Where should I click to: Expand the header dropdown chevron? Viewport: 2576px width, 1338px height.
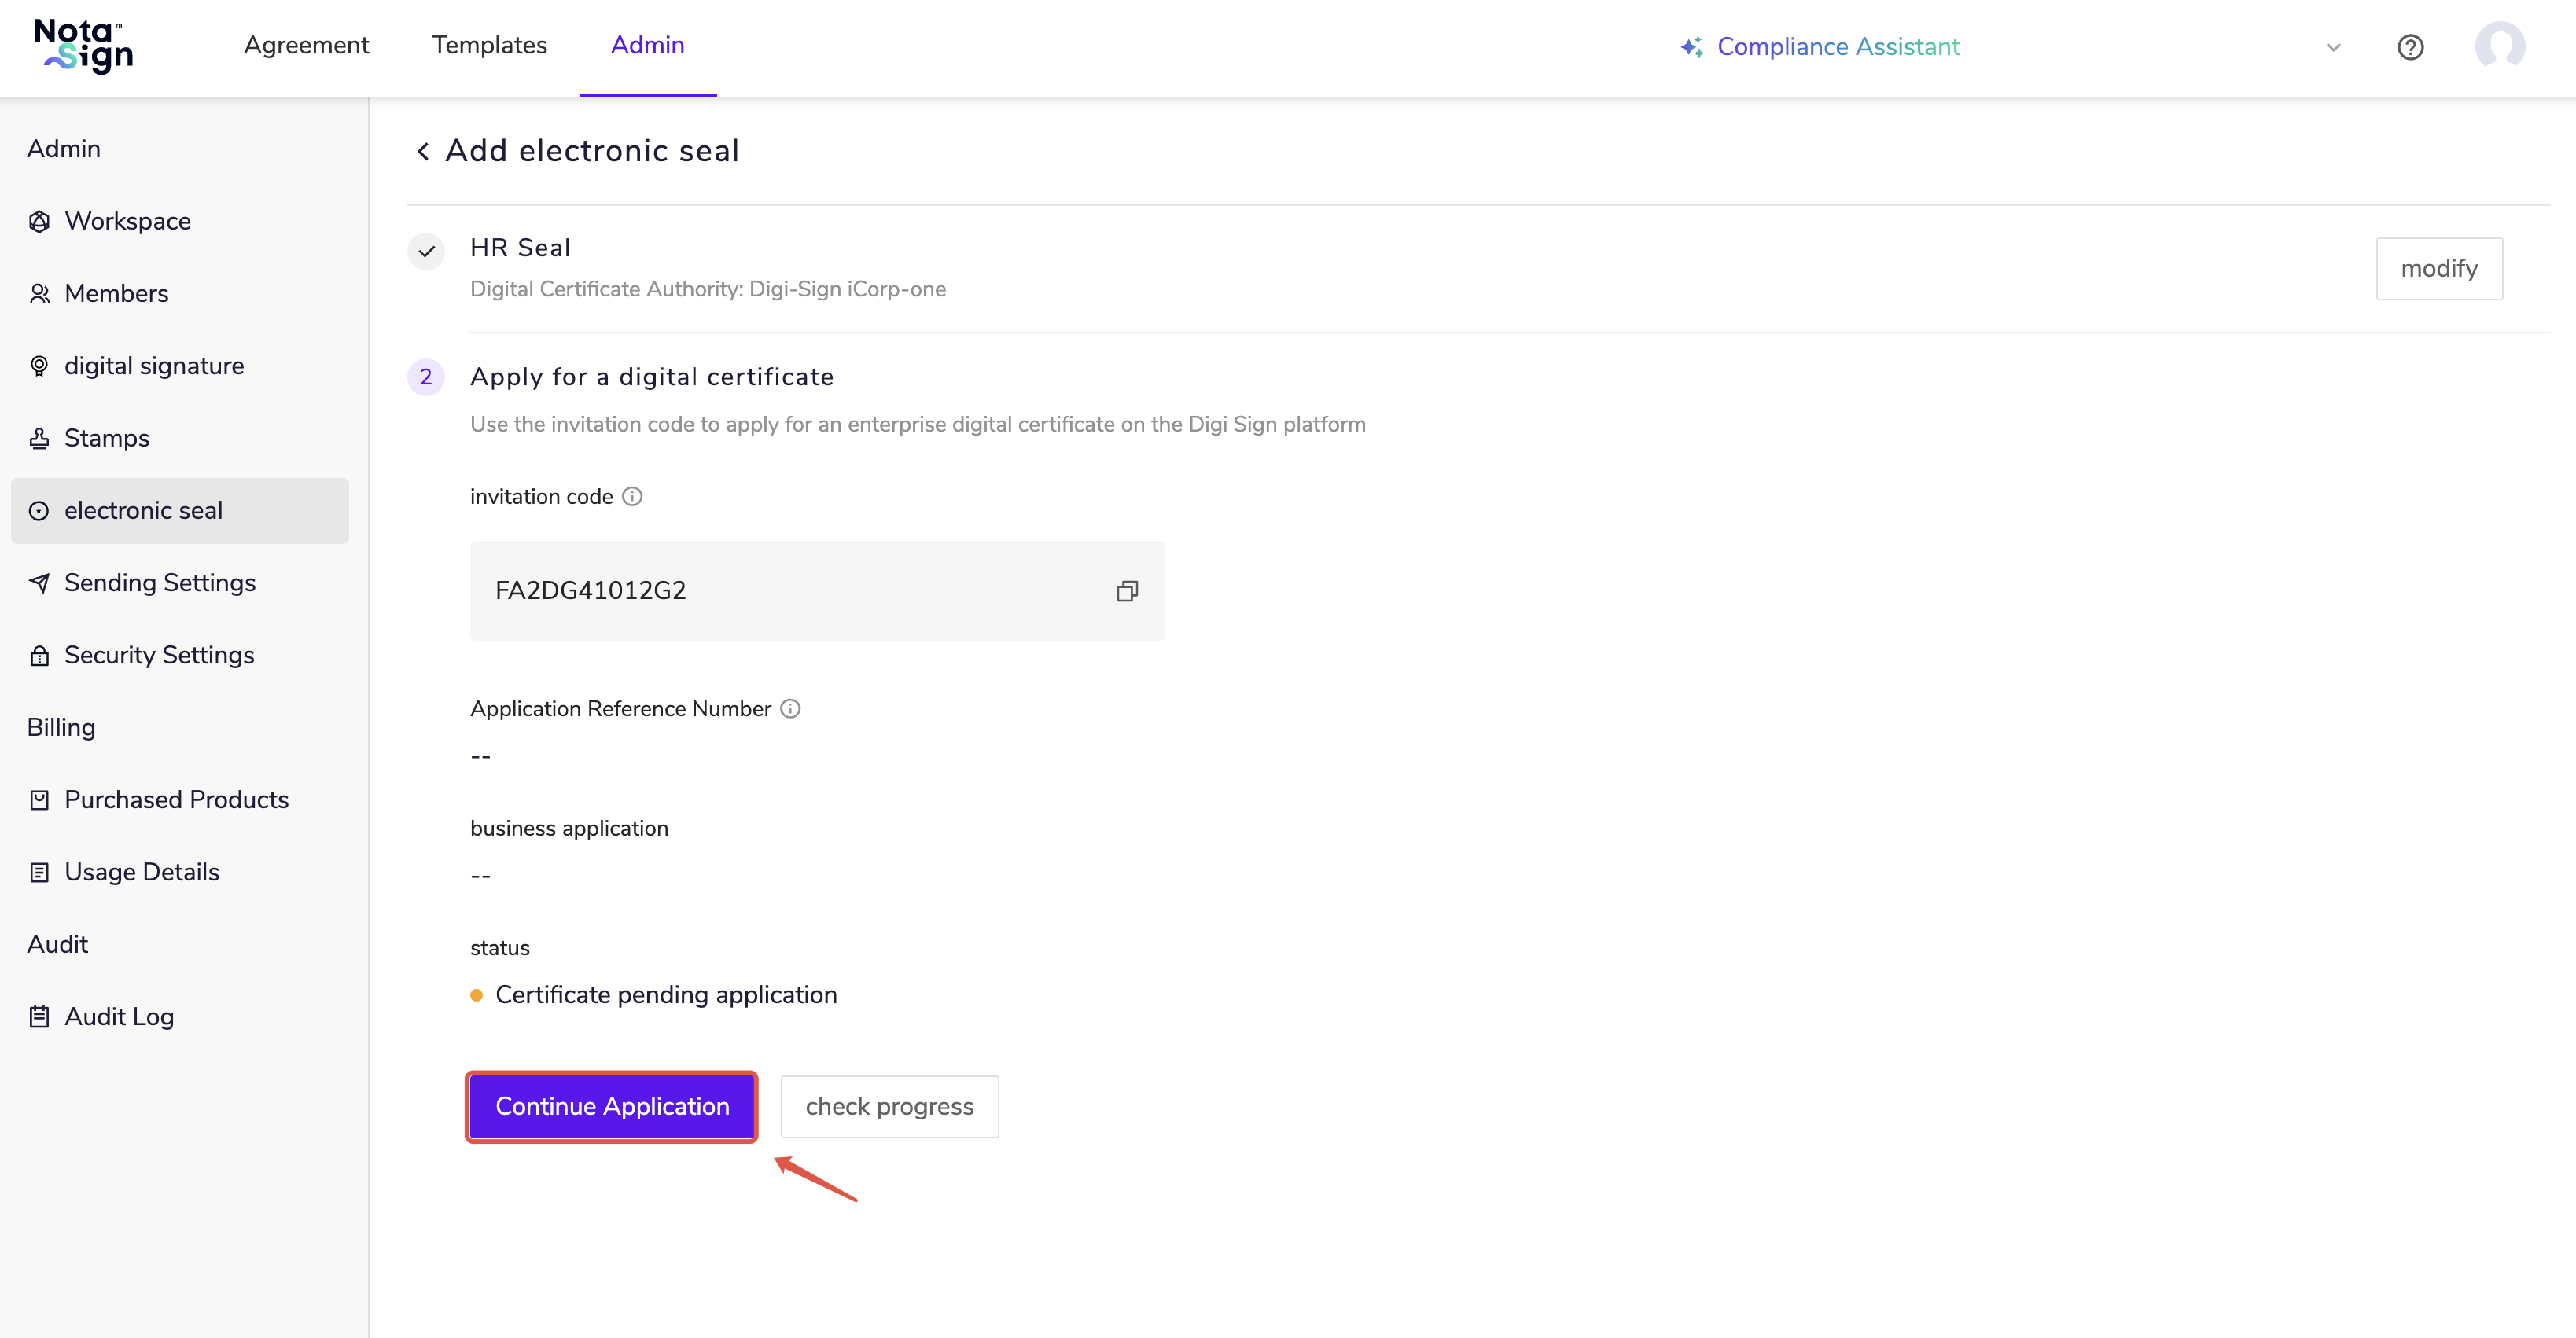tap(2333, 47)
